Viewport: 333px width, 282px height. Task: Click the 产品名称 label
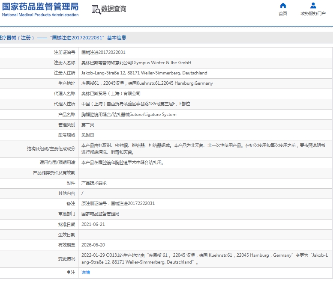click(x=66, y=115)
